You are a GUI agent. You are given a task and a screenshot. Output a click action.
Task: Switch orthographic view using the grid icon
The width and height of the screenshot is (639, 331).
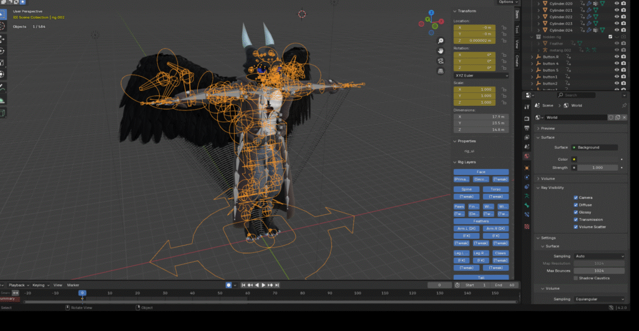click(x=441, y=72)
